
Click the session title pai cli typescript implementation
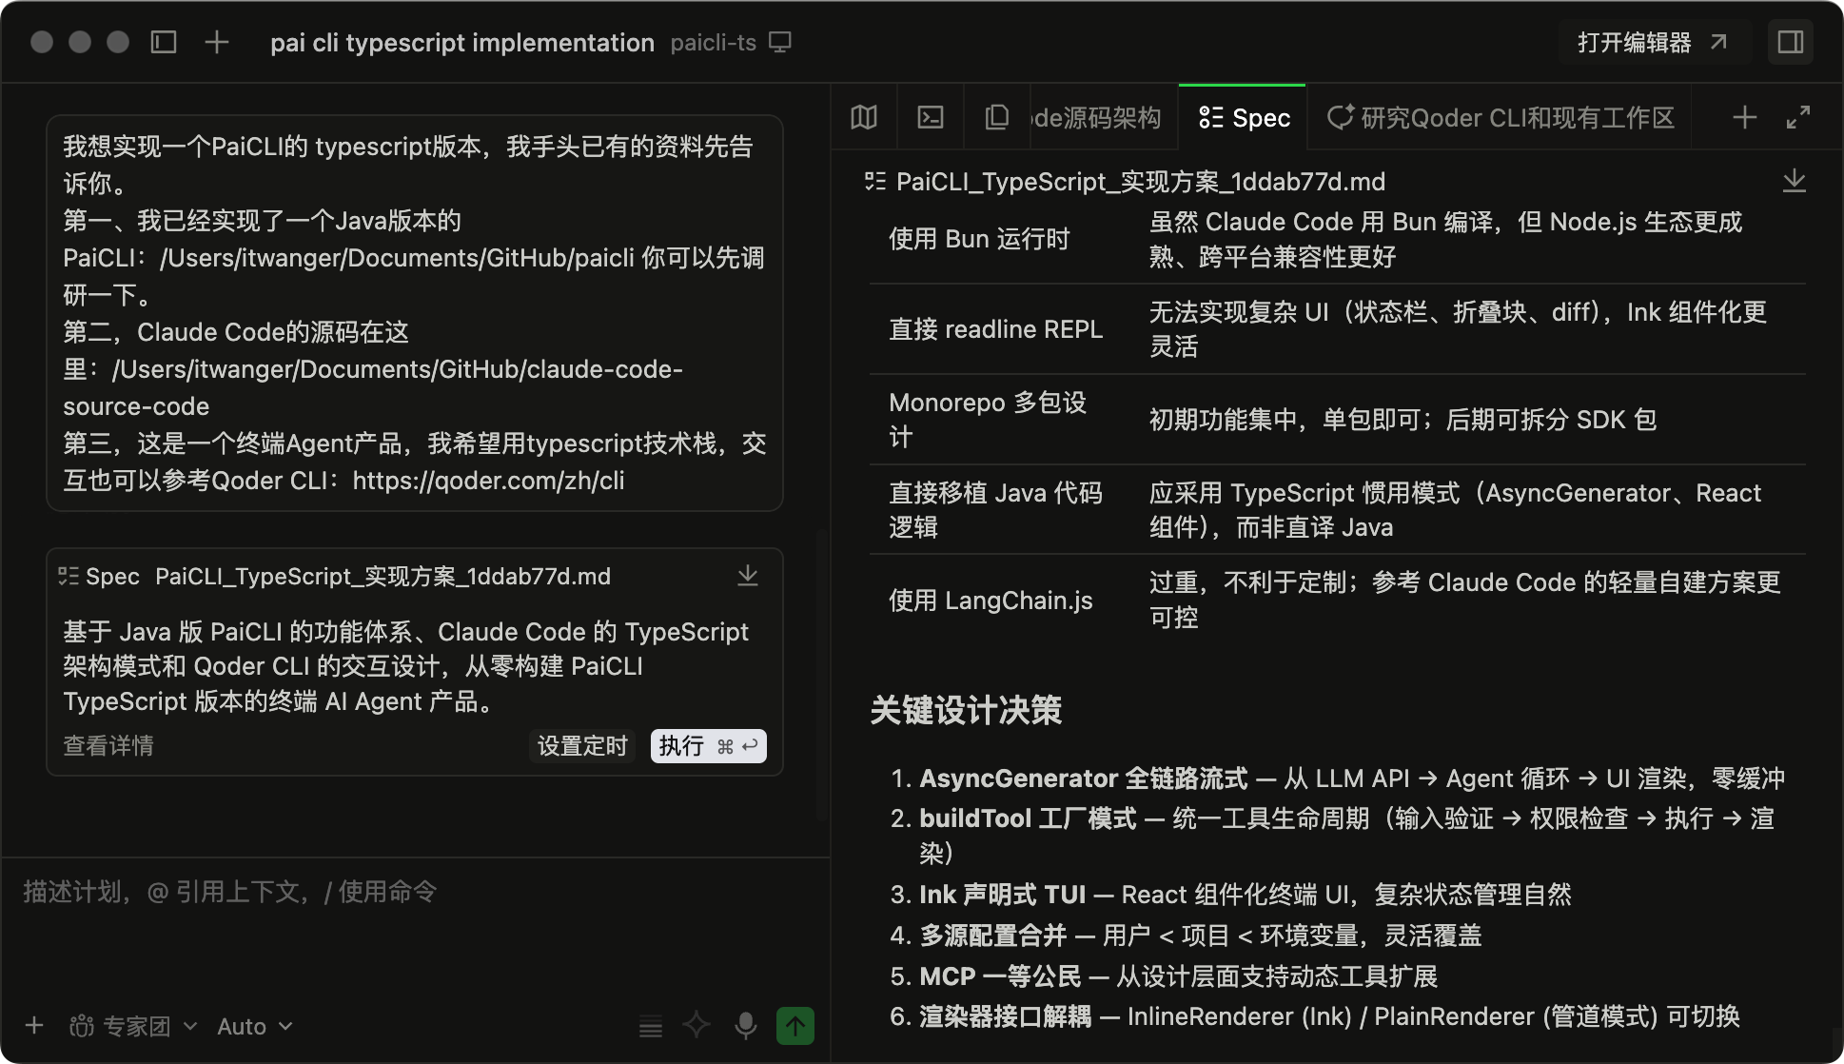pos(462,43)
